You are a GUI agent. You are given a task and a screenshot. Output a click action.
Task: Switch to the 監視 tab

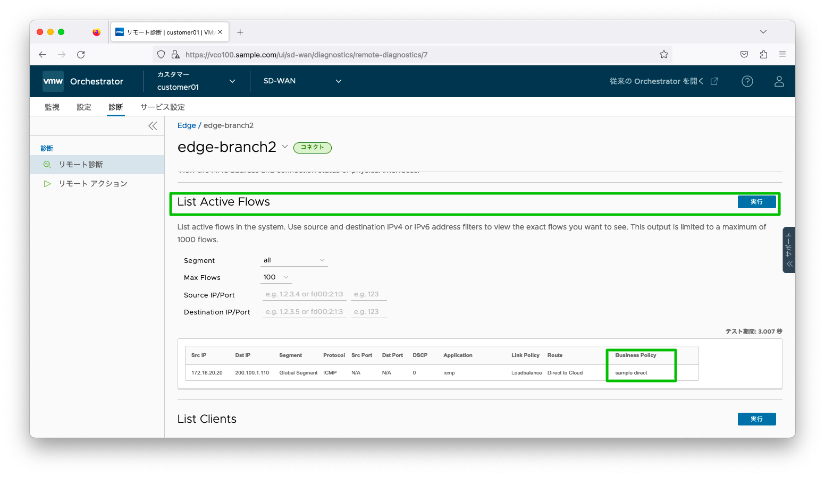pos(52,107)
